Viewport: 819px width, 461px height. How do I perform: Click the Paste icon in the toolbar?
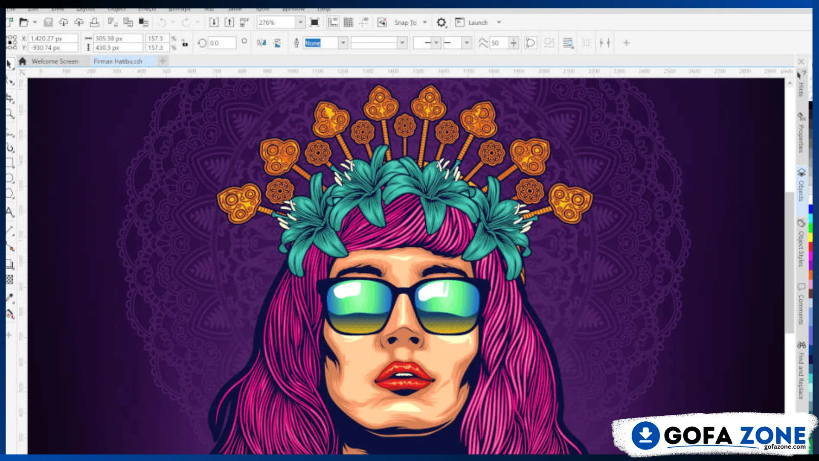[x=143, y=22]
